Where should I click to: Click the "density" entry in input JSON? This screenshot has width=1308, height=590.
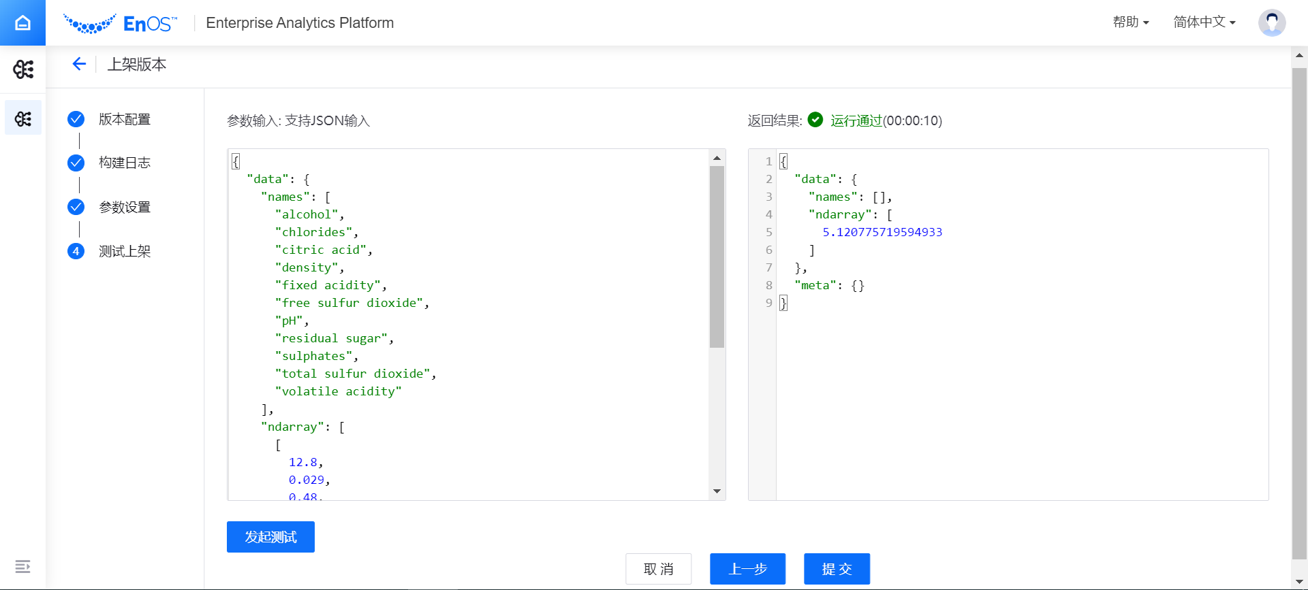306,267
